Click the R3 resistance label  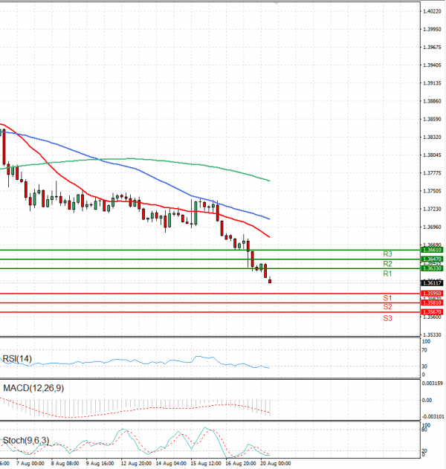387,254
